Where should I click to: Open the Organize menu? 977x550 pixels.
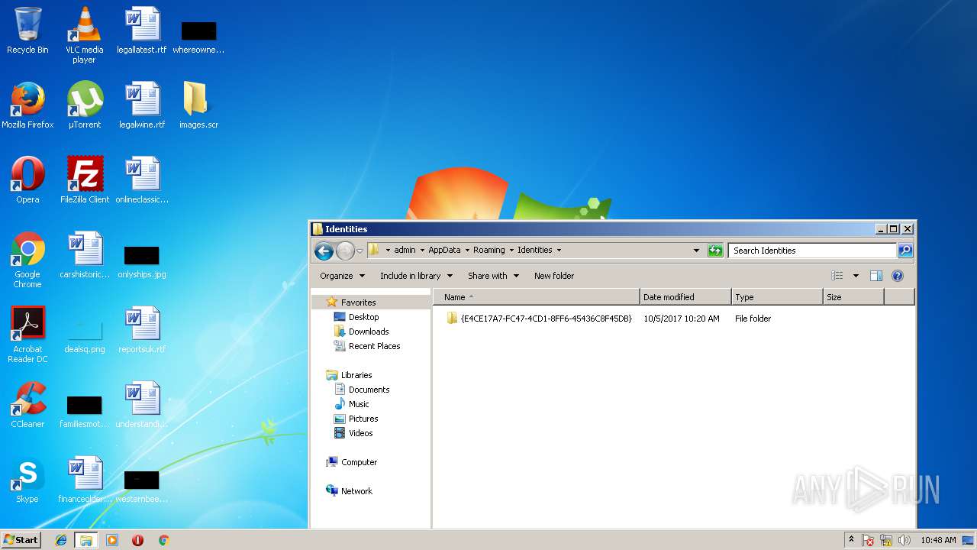[x=343, y=276]
